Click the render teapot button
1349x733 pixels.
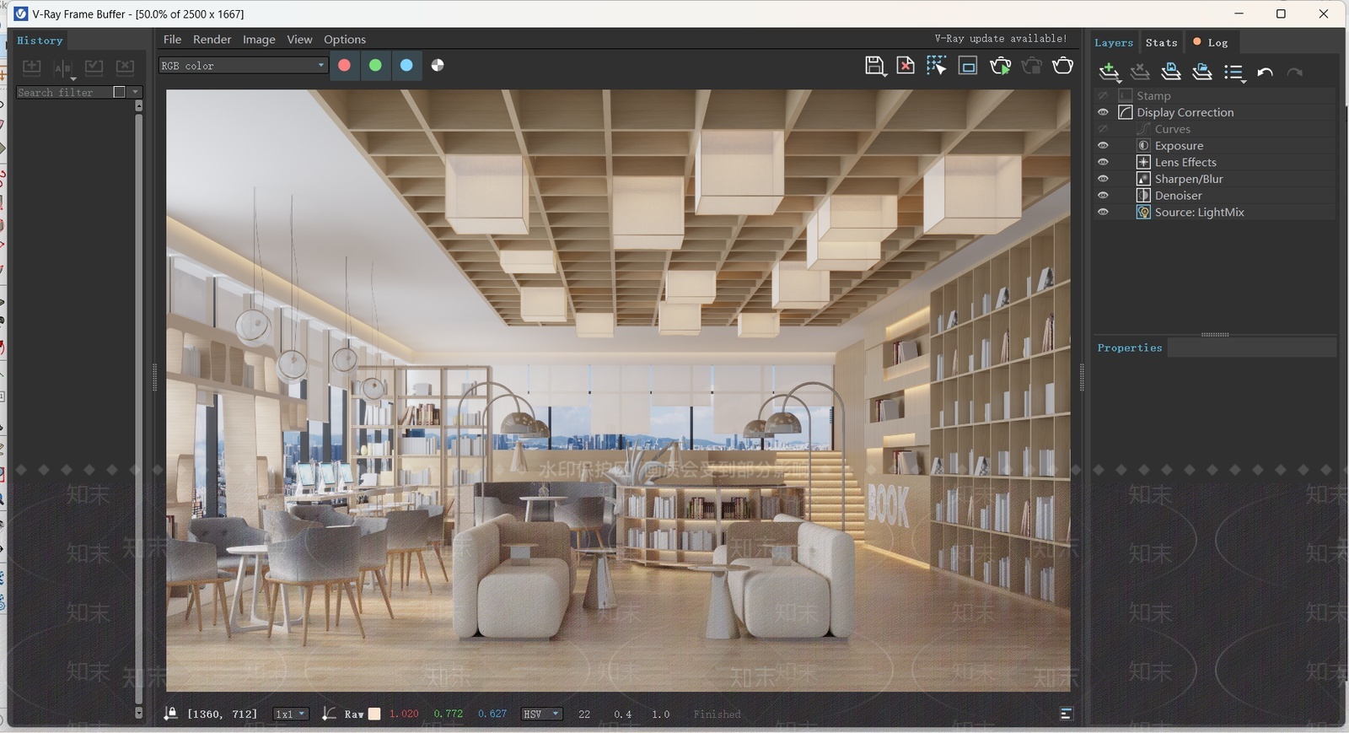1063,66
